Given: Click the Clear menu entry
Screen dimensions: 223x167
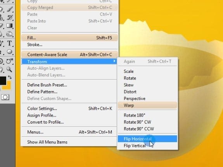Looking at the screenshot, I should point(69,28).
